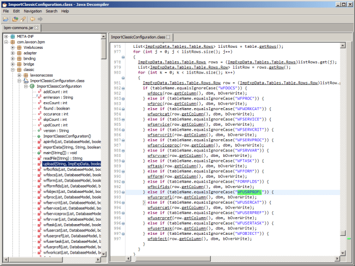Screen dimensions: 355x266
Task: Click the wfdocs method call link
Action: [x=155, y=92]
